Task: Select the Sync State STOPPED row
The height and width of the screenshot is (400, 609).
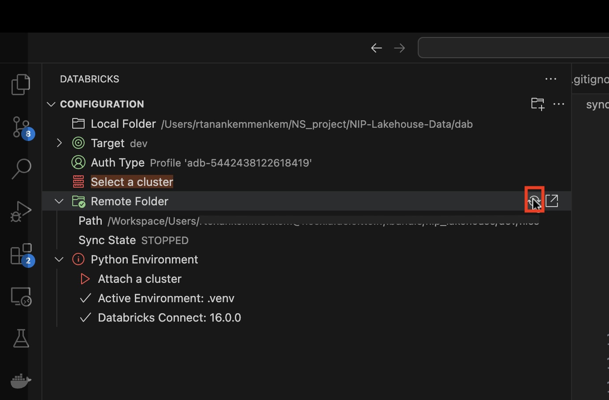Action: [x=307, y=240]
